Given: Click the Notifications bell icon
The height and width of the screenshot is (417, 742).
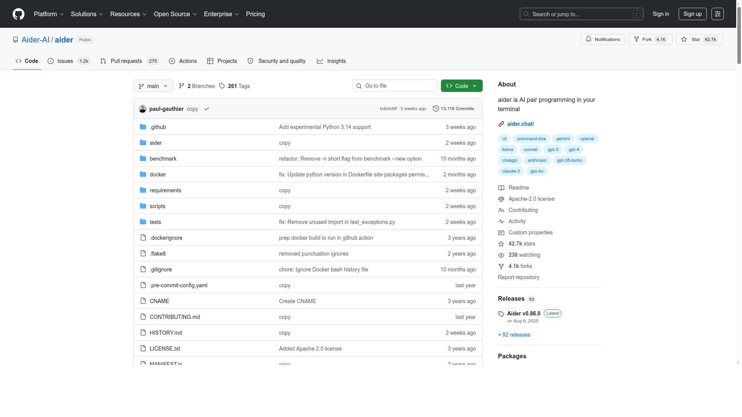Looking at the screenshot, I should (588, 39).
